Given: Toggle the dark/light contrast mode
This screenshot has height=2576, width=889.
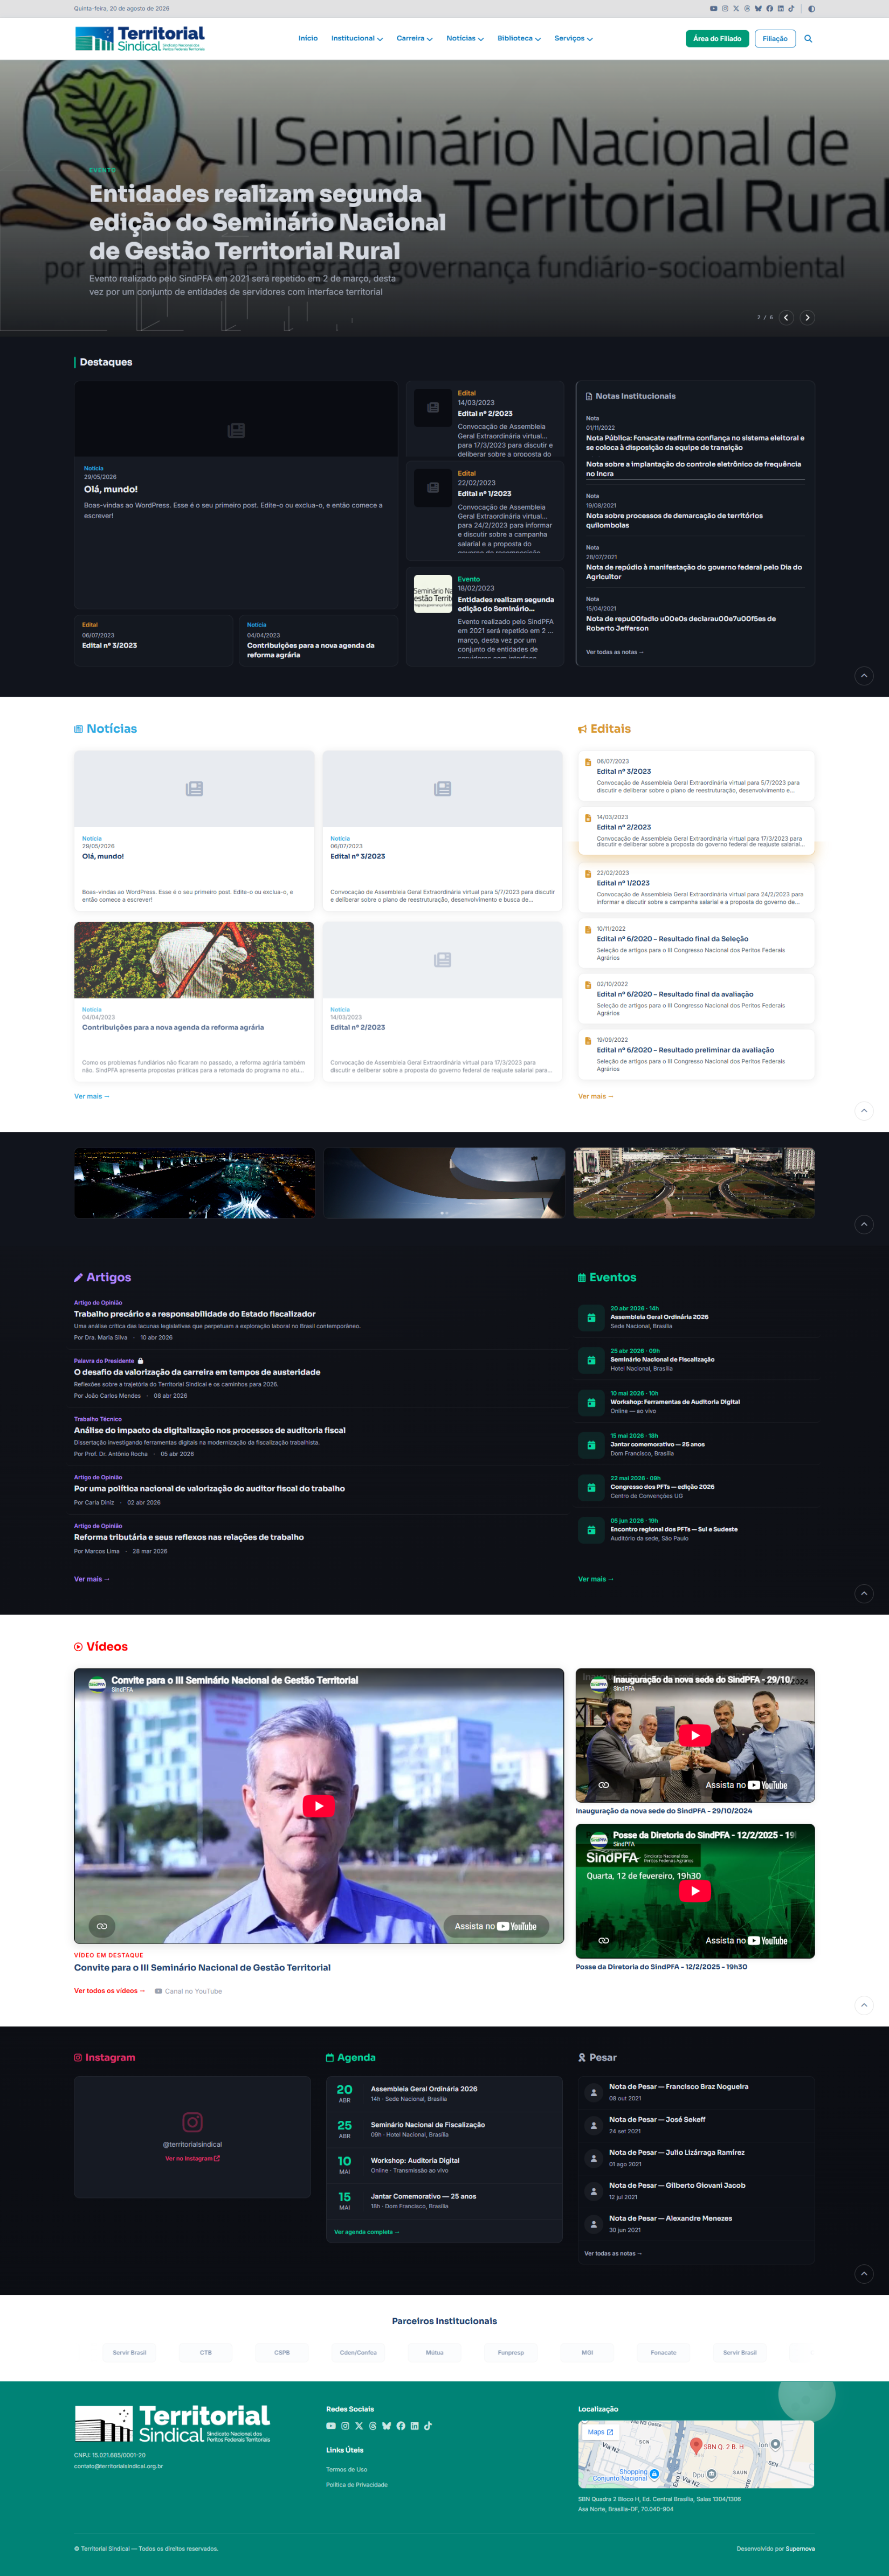Looking at the screenshot, I should coord(811,8).
